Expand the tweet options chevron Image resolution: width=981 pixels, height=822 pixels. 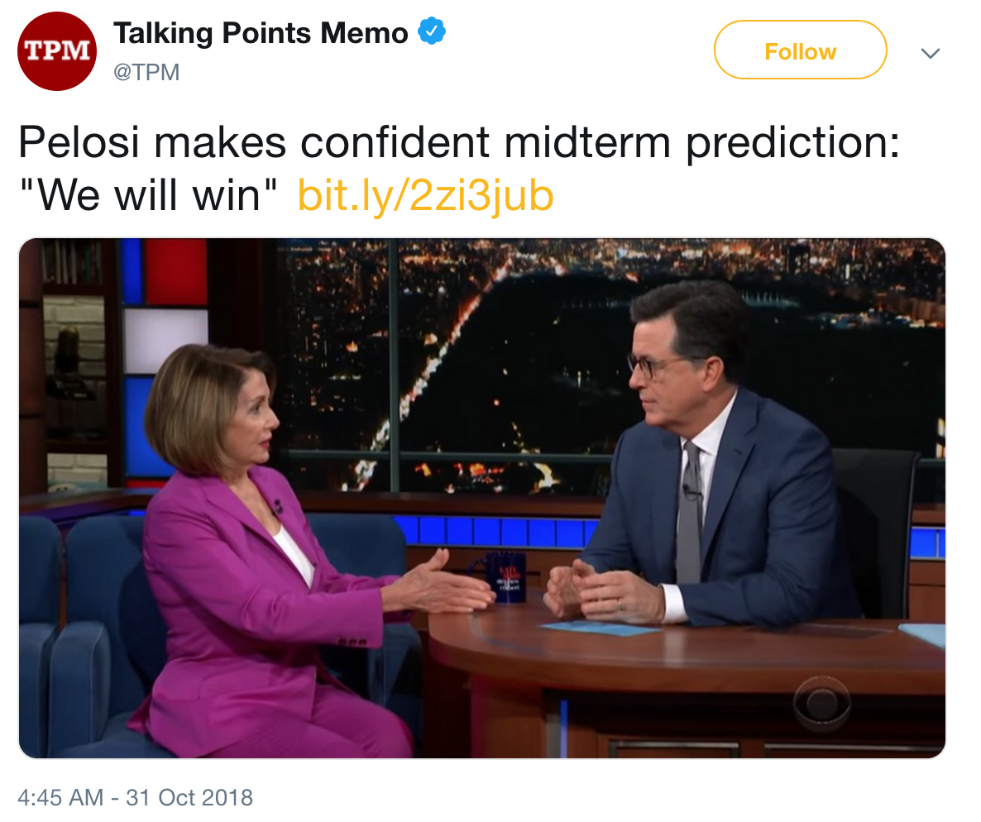coord(931,53)
